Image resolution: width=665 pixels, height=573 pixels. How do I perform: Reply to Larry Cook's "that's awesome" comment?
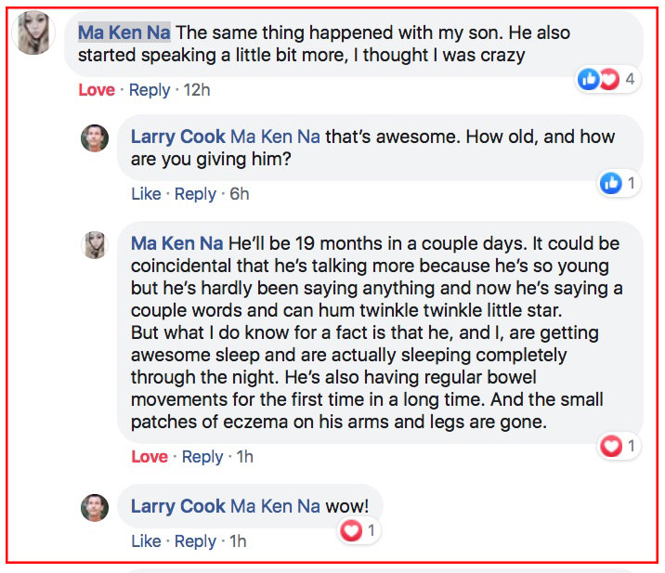(195, 194)
